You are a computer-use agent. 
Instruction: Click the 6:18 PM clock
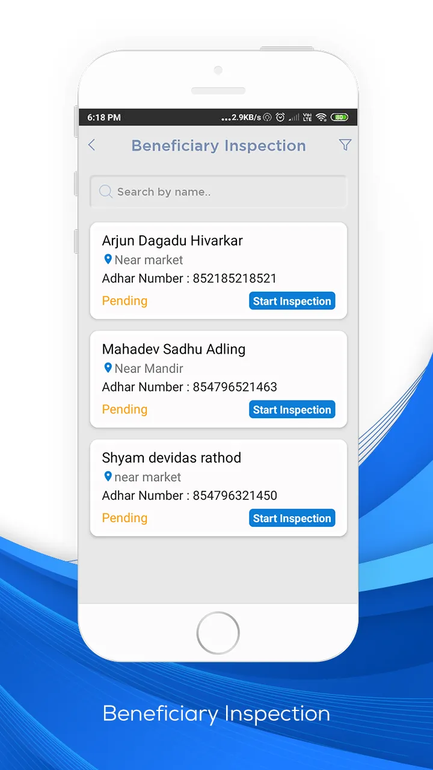[104, 117]
